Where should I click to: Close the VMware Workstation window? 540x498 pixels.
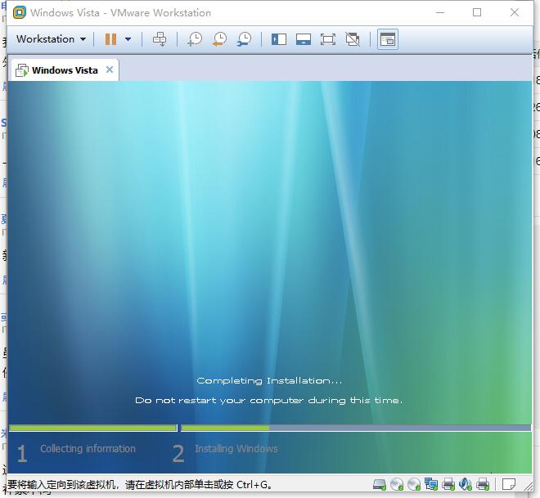click(x=515, y=12)
